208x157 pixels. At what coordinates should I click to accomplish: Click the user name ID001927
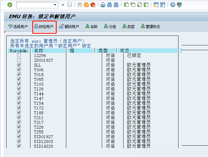(43, 60)
